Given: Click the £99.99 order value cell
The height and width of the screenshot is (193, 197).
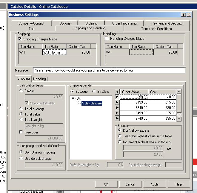Looking at the screenshot, I should click(134, 97).
